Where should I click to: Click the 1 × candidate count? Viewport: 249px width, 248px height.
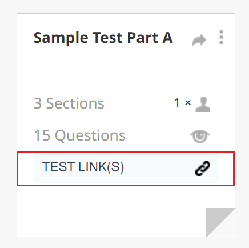(x=182, y=103)
